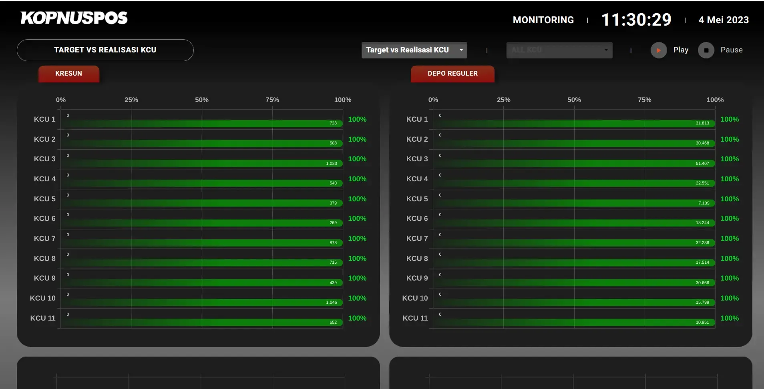The width and height of the screenshot is (764, 389).
Task: Click the KCU 2 label in DEPO REGULER chart
Action: (417, 139)
